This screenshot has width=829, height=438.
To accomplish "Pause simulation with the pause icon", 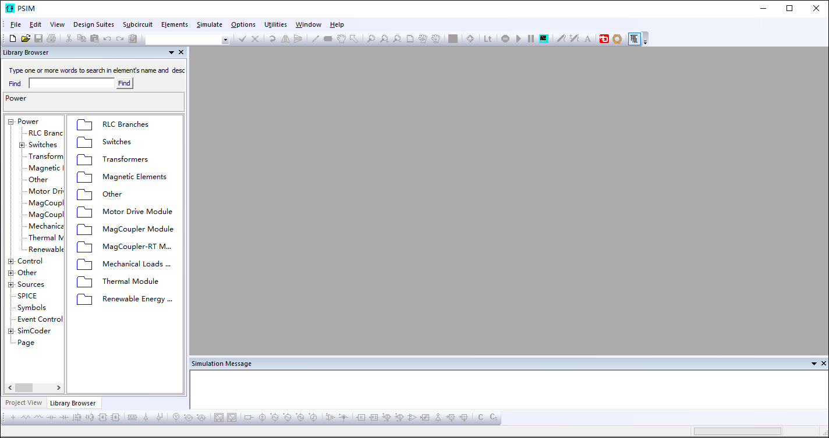I will click(531, 39).
